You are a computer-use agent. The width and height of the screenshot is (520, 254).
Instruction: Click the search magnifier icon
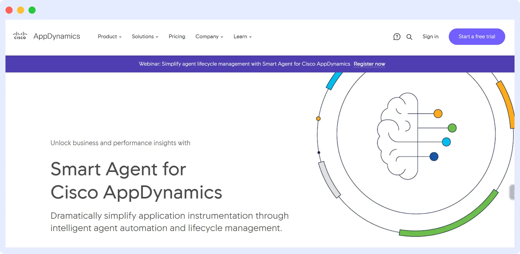[x=409, y=37]
